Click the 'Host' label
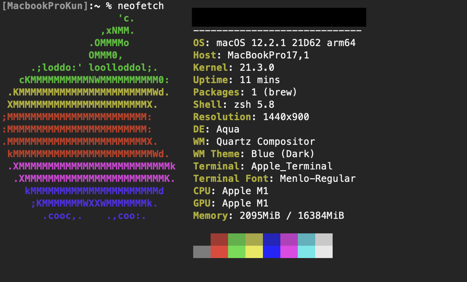The height and width of the screenshot is (282, 467). pyautogui.click(x=205, y=55)
